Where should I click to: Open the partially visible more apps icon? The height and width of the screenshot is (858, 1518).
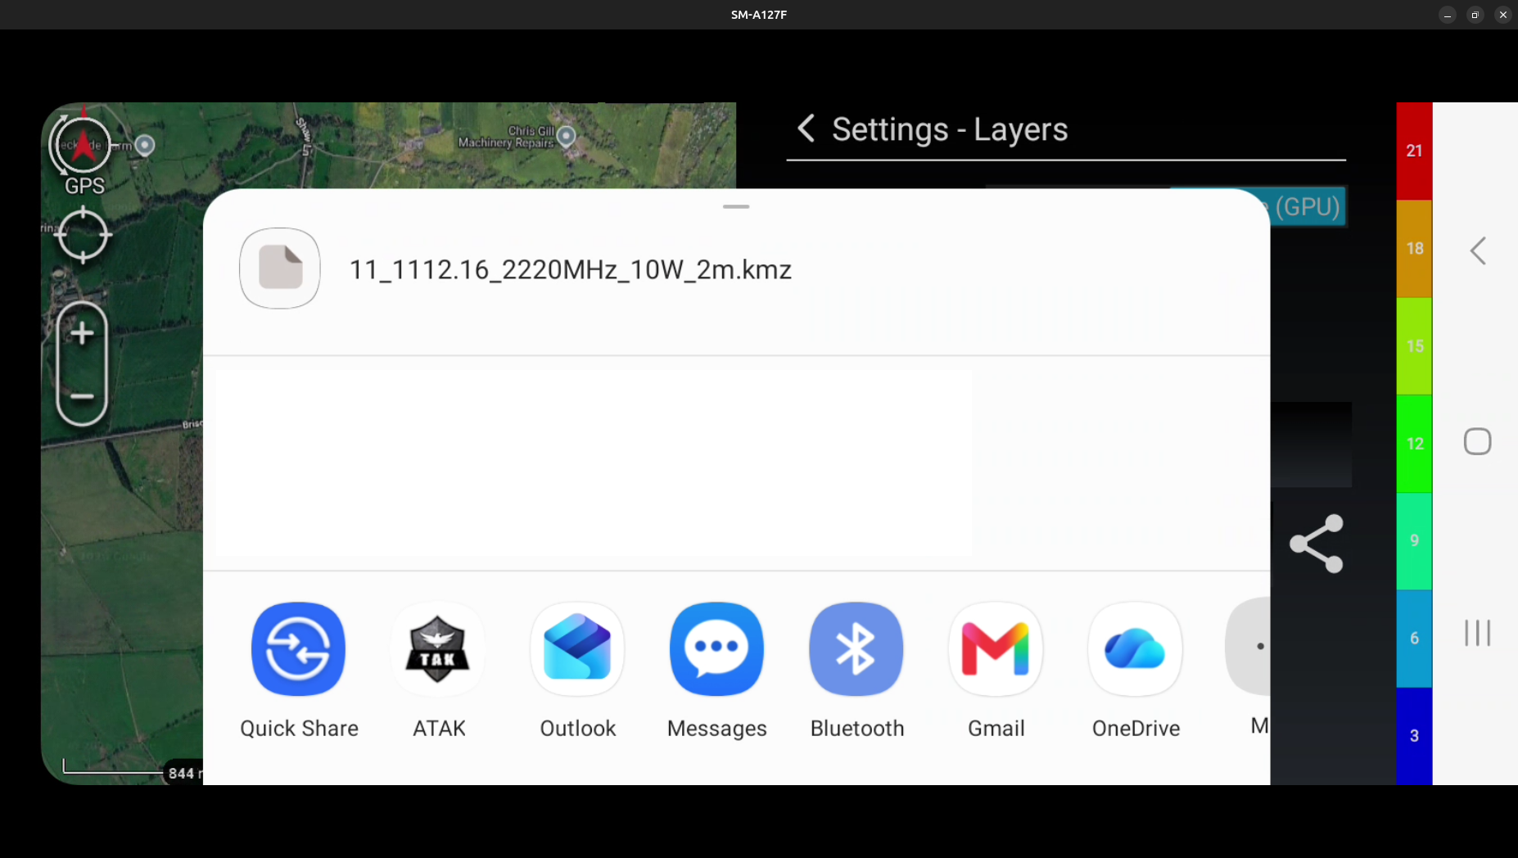tap(1249, 647)
